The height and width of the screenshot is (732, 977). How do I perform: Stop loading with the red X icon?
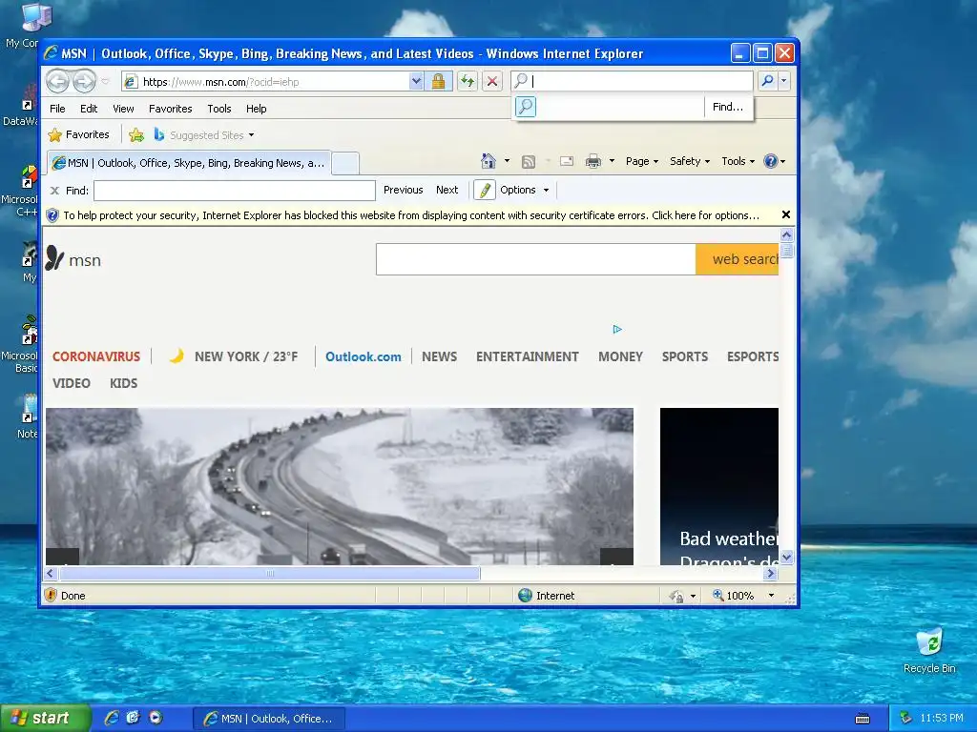492,82
